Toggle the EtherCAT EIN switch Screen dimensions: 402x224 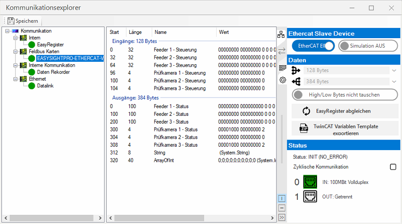click(313, 46)
